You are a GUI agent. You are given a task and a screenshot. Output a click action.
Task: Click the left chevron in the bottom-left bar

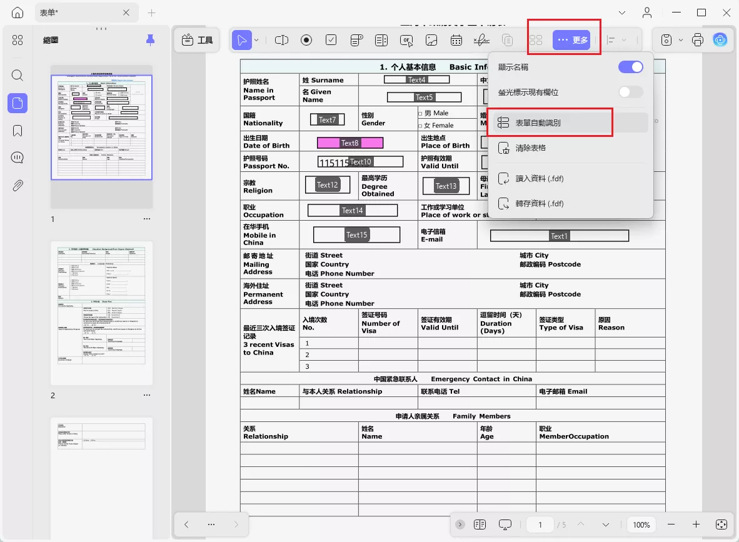click(x=187, y=524)
